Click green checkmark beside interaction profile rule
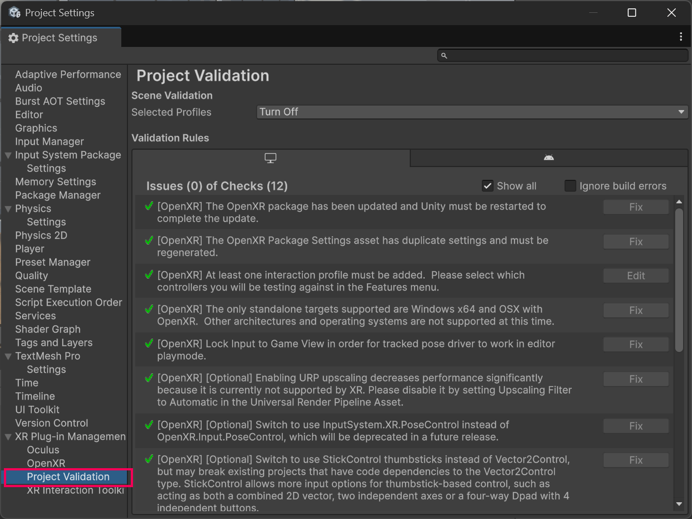The height and width of the screenshot is (519, 692). click(149, 275)
